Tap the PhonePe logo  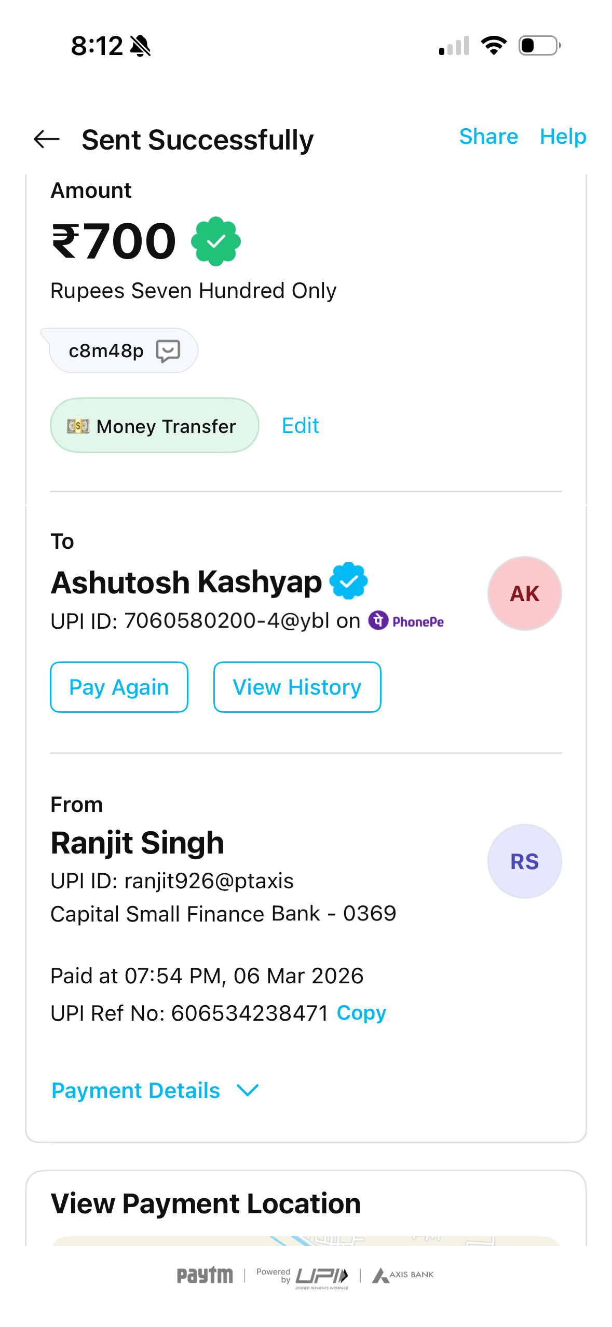tap(406, 621)
